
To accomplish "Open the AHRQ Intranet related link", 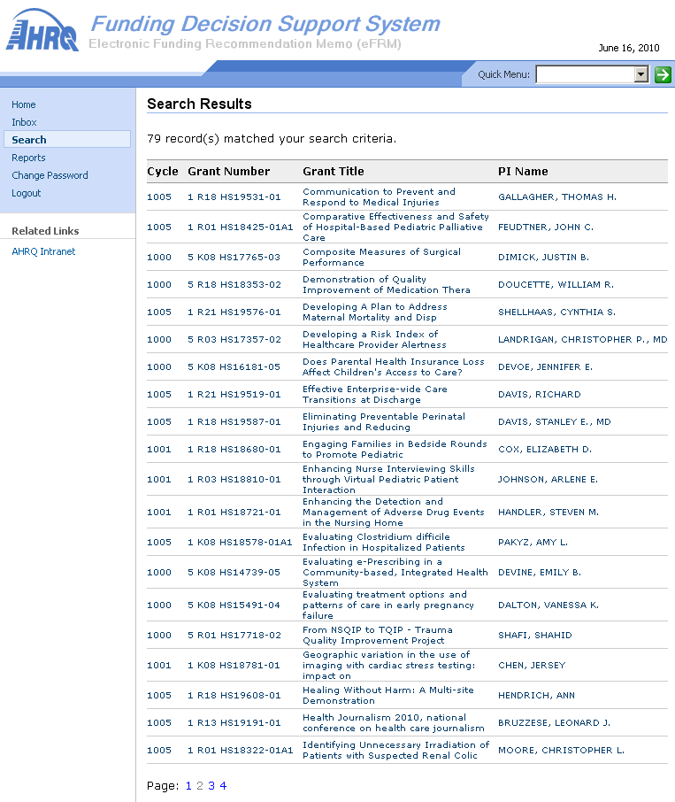I will pos(43,251).
